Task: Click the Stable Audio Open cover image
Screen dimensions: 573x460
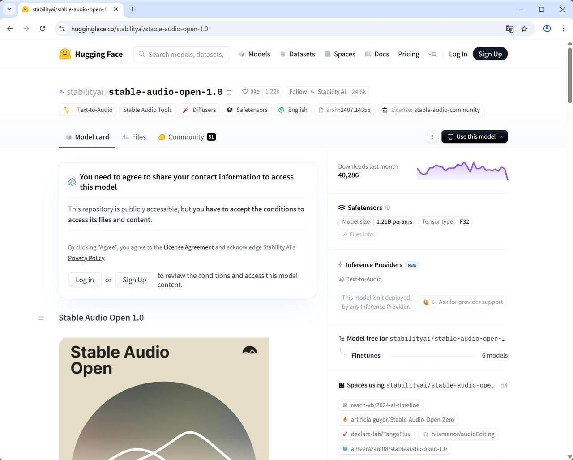Action: coord(164,399)
